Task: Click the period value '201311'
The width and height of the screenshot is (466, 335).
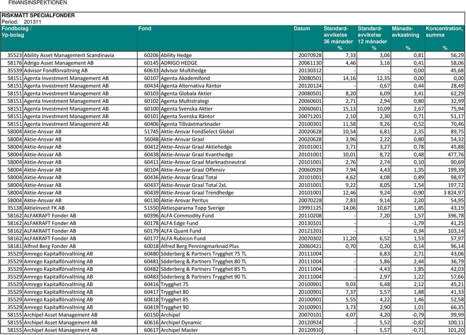Action: tap(33, 22)
